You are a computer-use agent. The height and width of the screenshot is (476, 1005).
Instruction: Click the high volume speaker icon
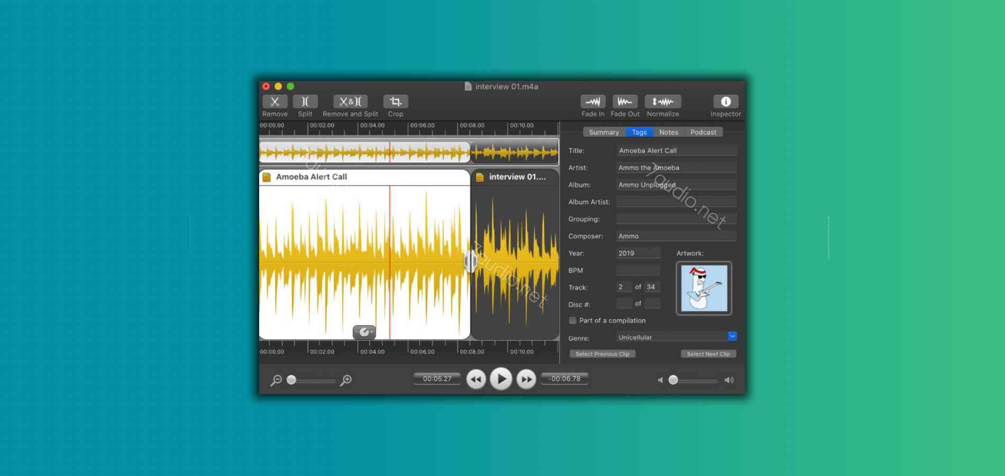[729, 380]
